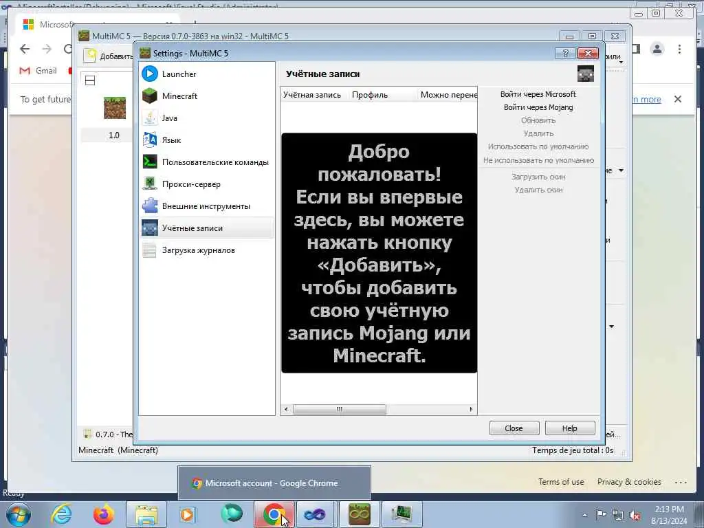Select the 1.0 Minecraft instance in MultiMC
The width and height of the screenshot is (704, 528).
(x=114, y=118)
